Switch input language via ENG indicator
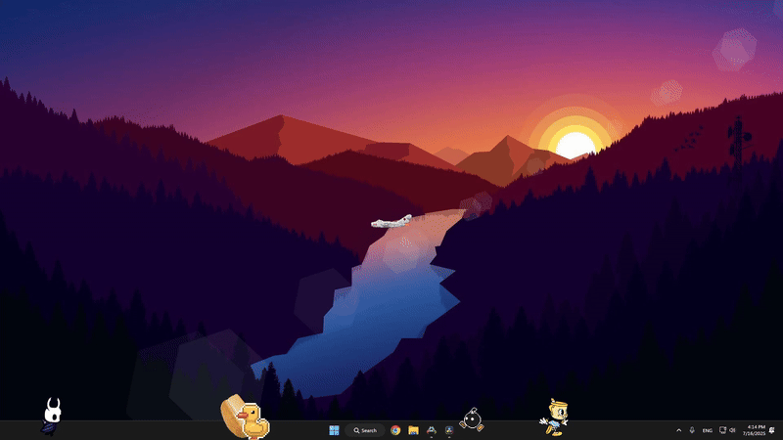 point(707,430)
